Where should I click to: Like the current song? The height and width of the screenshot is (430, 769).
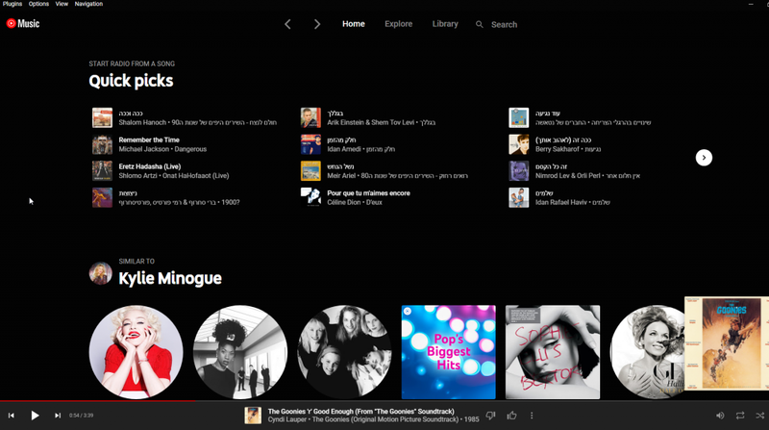(x=512, y=416)
